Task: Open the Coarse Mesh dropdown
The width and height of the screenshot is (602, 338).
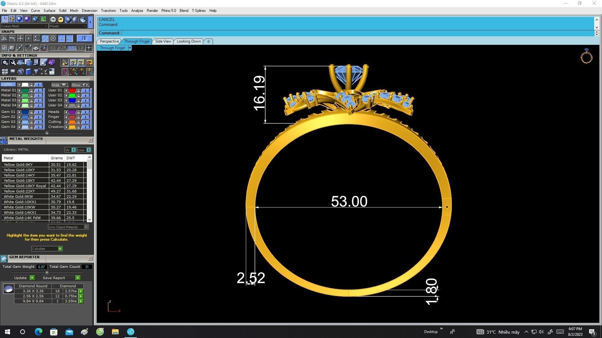Action: pos(24,26)
